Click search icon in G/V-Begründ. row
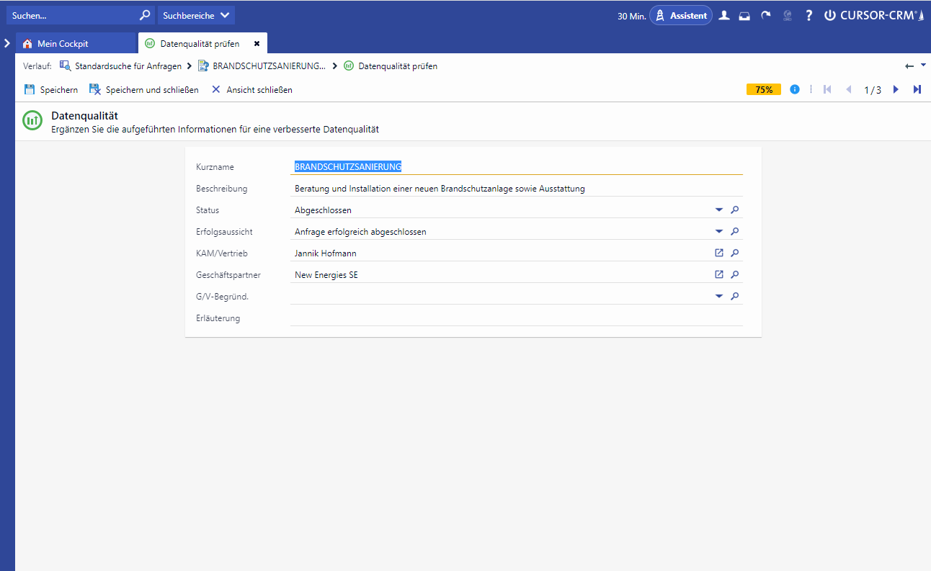Viewport: 931px width, 571px height. click(734, 296)
